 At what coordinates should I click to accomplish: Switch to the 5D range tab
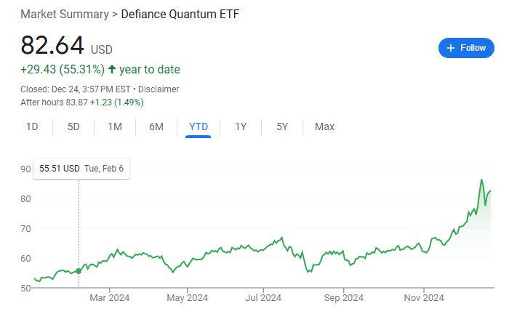73,126
